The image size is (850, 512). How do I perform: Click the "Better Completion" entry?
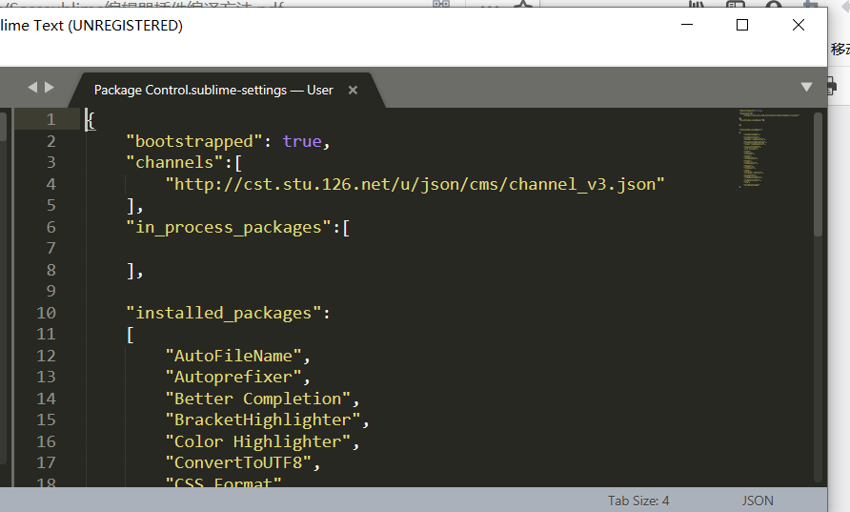coord(258,399)
